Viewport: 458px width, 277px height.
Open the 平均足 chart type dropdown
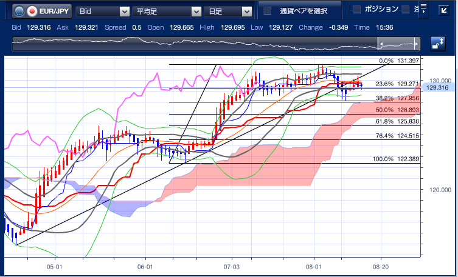point(167,12)
